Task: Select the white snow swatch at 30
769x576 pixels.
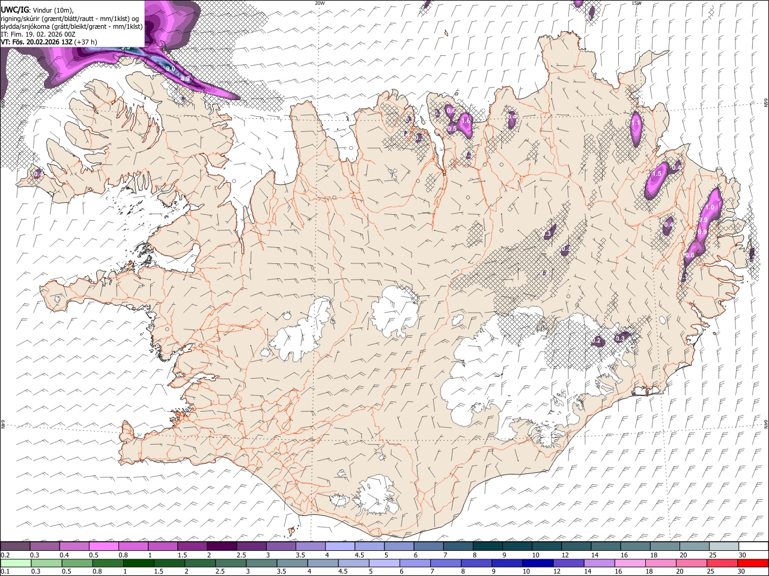Action: click(754, 546)
